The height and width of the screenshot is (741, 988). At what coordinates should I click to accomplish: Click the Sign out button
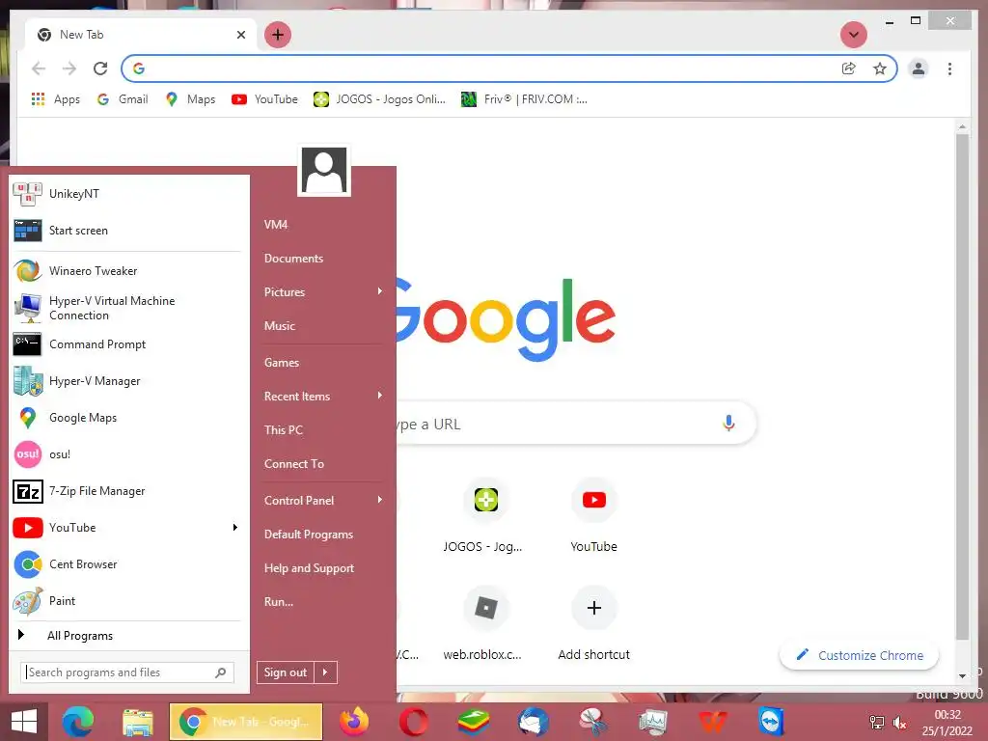coord(286,672)
